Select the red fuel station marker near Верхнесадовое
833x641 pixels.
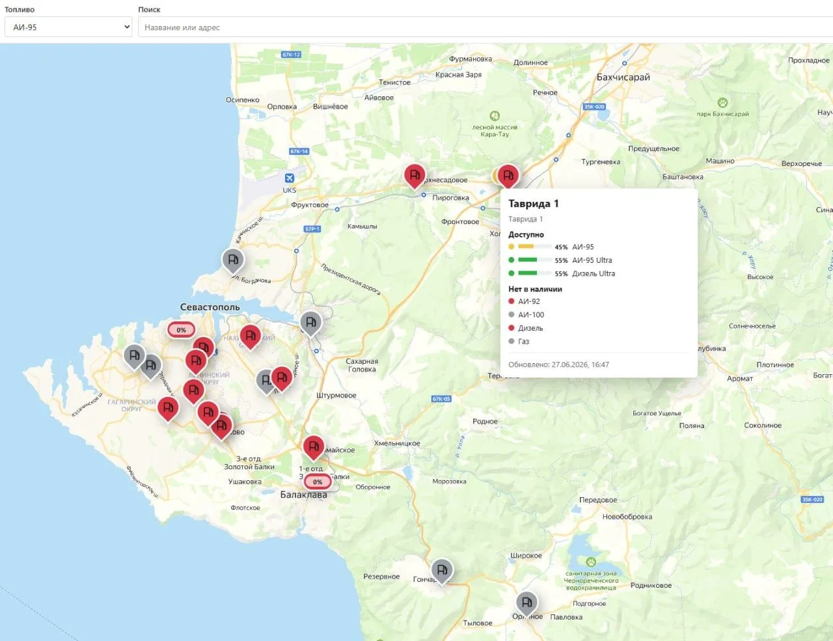click(415, 176)
